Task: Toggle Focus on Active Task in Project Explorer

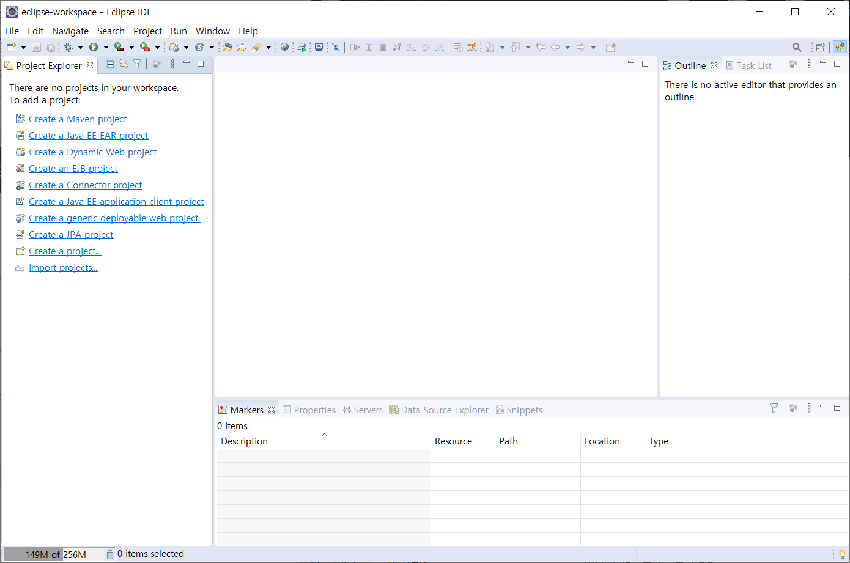Action: tap(157, 64)
